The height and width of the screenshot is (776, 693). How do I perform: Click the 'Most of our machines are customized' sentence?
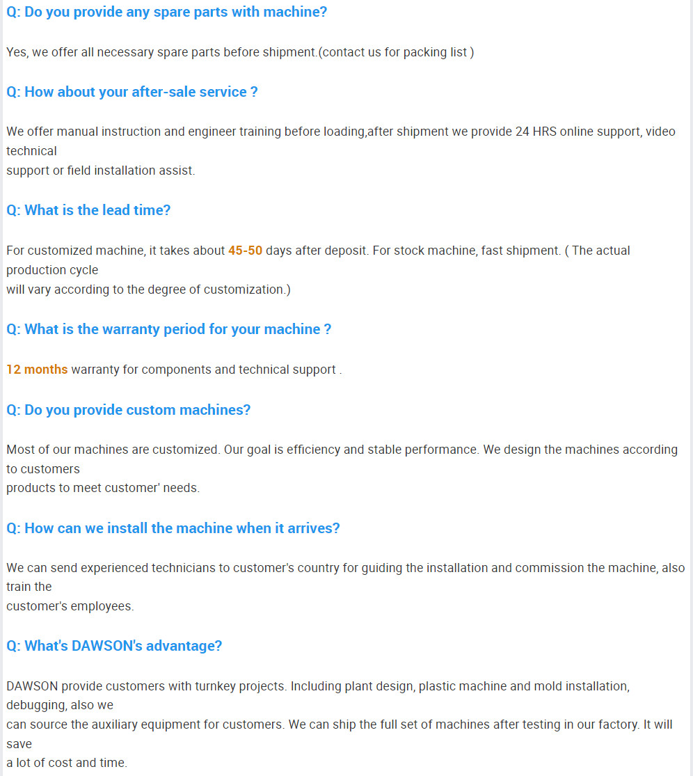pos(113,450)
